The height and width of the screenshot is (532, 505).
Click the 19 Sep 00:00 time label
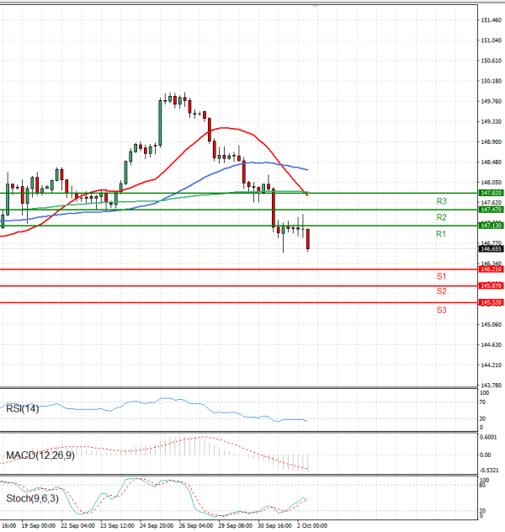39,525
